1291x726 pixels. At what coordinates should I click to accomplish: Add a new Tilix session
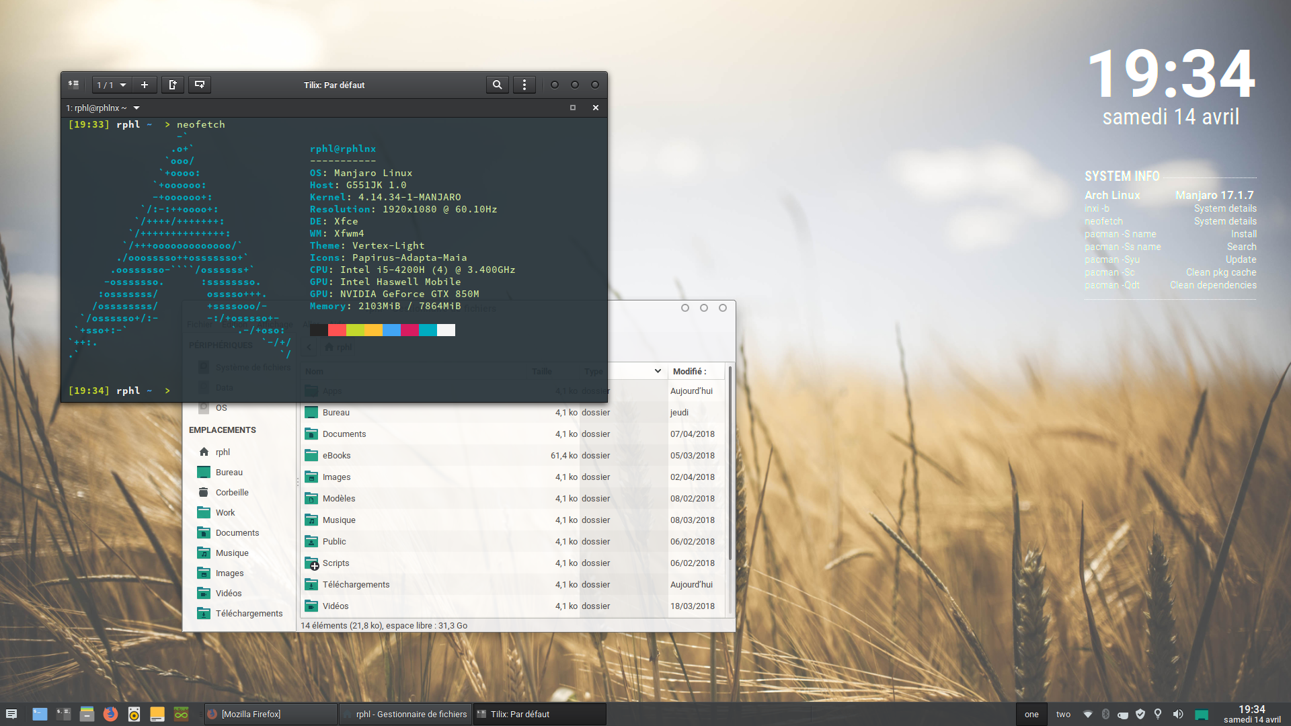coord(144,85)
